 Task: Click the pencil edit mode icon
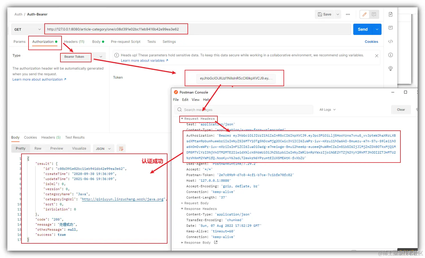(365, 14)
